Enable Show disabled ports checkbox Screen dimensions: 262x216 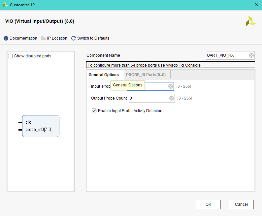(10, 56)
